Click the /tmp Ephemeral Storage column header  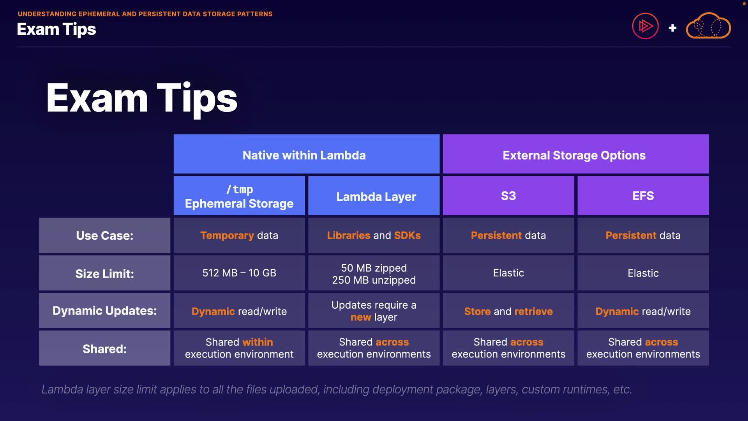click(x=239, y=196)
